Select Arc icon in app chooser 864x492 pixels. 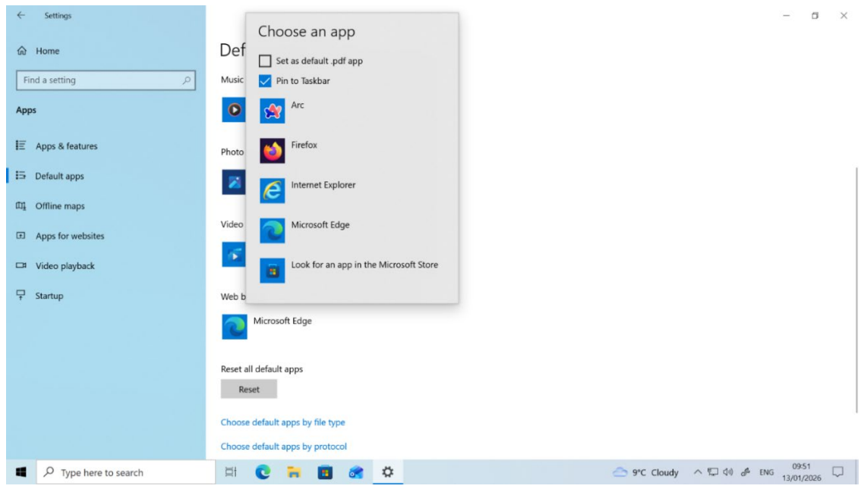click(273, 111)
